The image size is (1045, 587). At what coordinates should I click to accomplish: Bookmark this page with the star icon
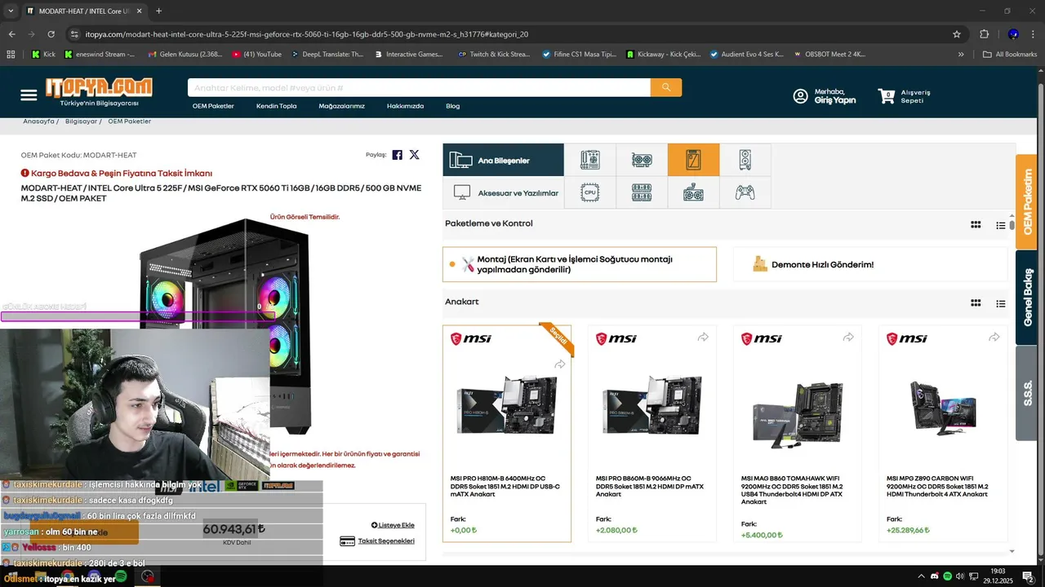957,34
